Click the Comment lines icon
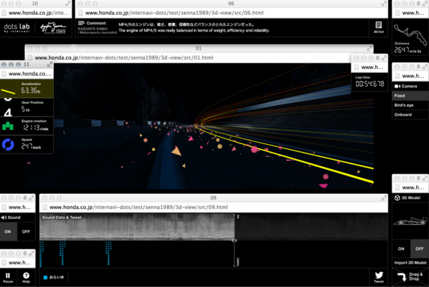The height and width of the screenshot is (287, 429). point(81,23)
